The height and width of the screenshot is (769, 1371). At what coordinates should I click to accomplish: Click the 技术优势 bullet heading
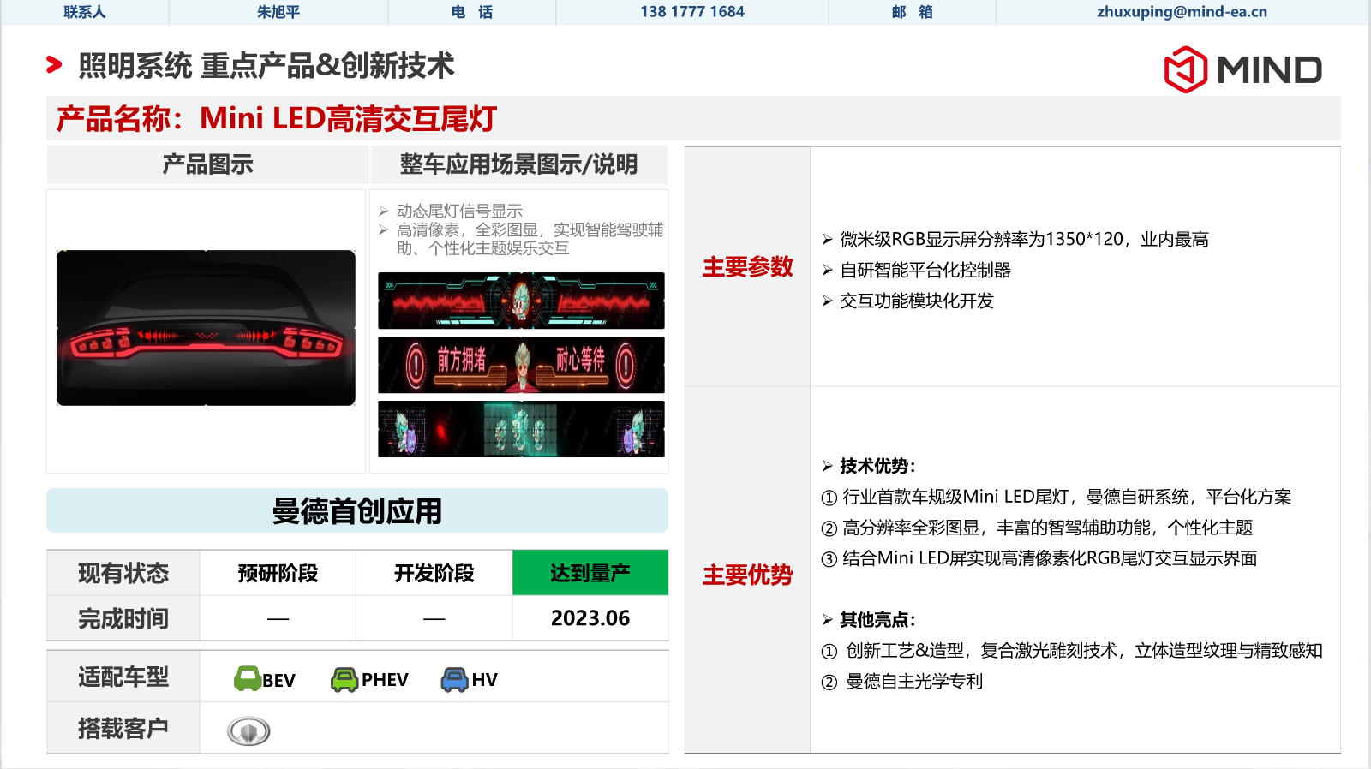876,466
